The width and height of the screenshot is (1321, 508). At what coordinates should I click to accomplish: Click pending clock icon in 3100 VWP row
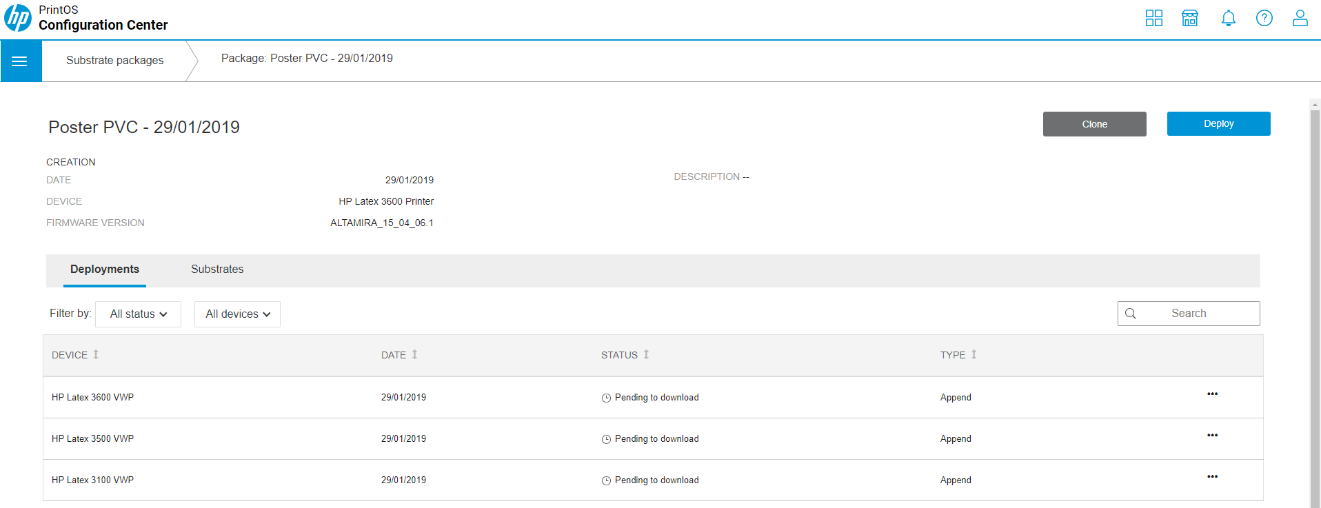click(x=606, y=480)
